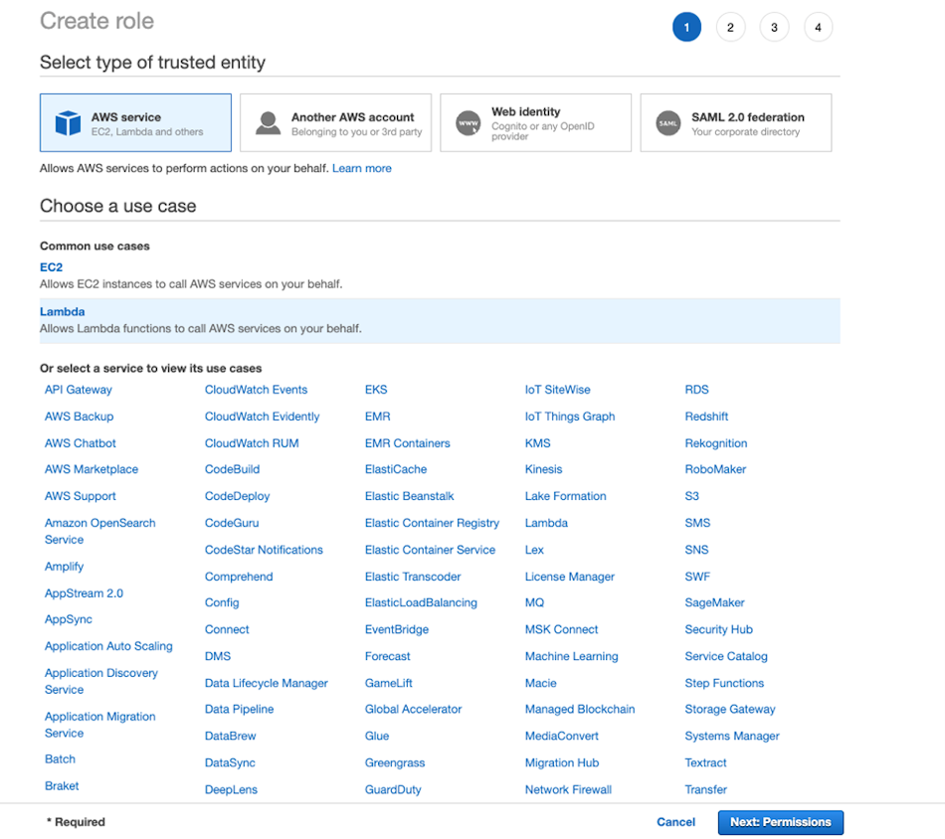Viewport: 945px width, 839px height.
Task: Choose the SAML 2.0 federation entity card
Action: pyautogui.click(x=736, y=123)
